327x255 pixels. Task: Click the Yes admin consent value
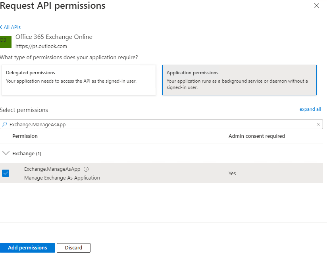coord(232,173)
